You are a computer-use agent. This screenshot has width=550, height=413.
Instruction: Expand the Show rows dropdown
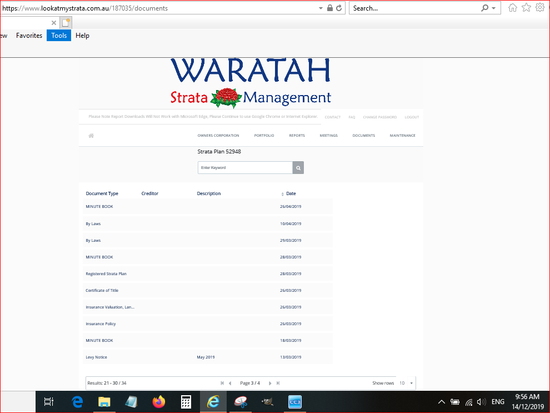[406, 383]
